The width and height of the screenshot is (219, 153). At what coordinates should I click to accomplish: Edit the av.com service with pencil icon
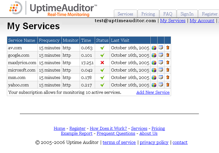coord(161,48)
